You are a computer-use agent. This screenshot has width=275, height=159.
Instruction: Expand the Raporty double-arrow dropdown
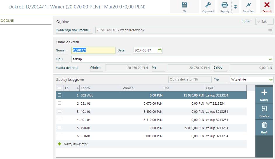coord(236,7)
